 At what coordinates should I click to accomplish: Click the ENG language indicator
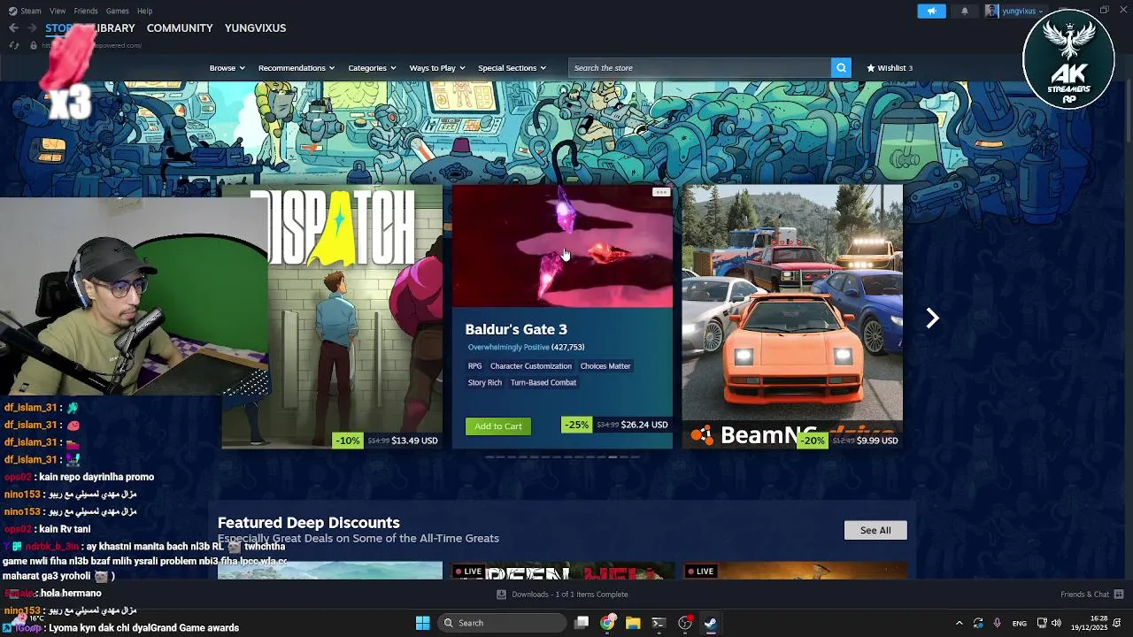point(1020,623)
